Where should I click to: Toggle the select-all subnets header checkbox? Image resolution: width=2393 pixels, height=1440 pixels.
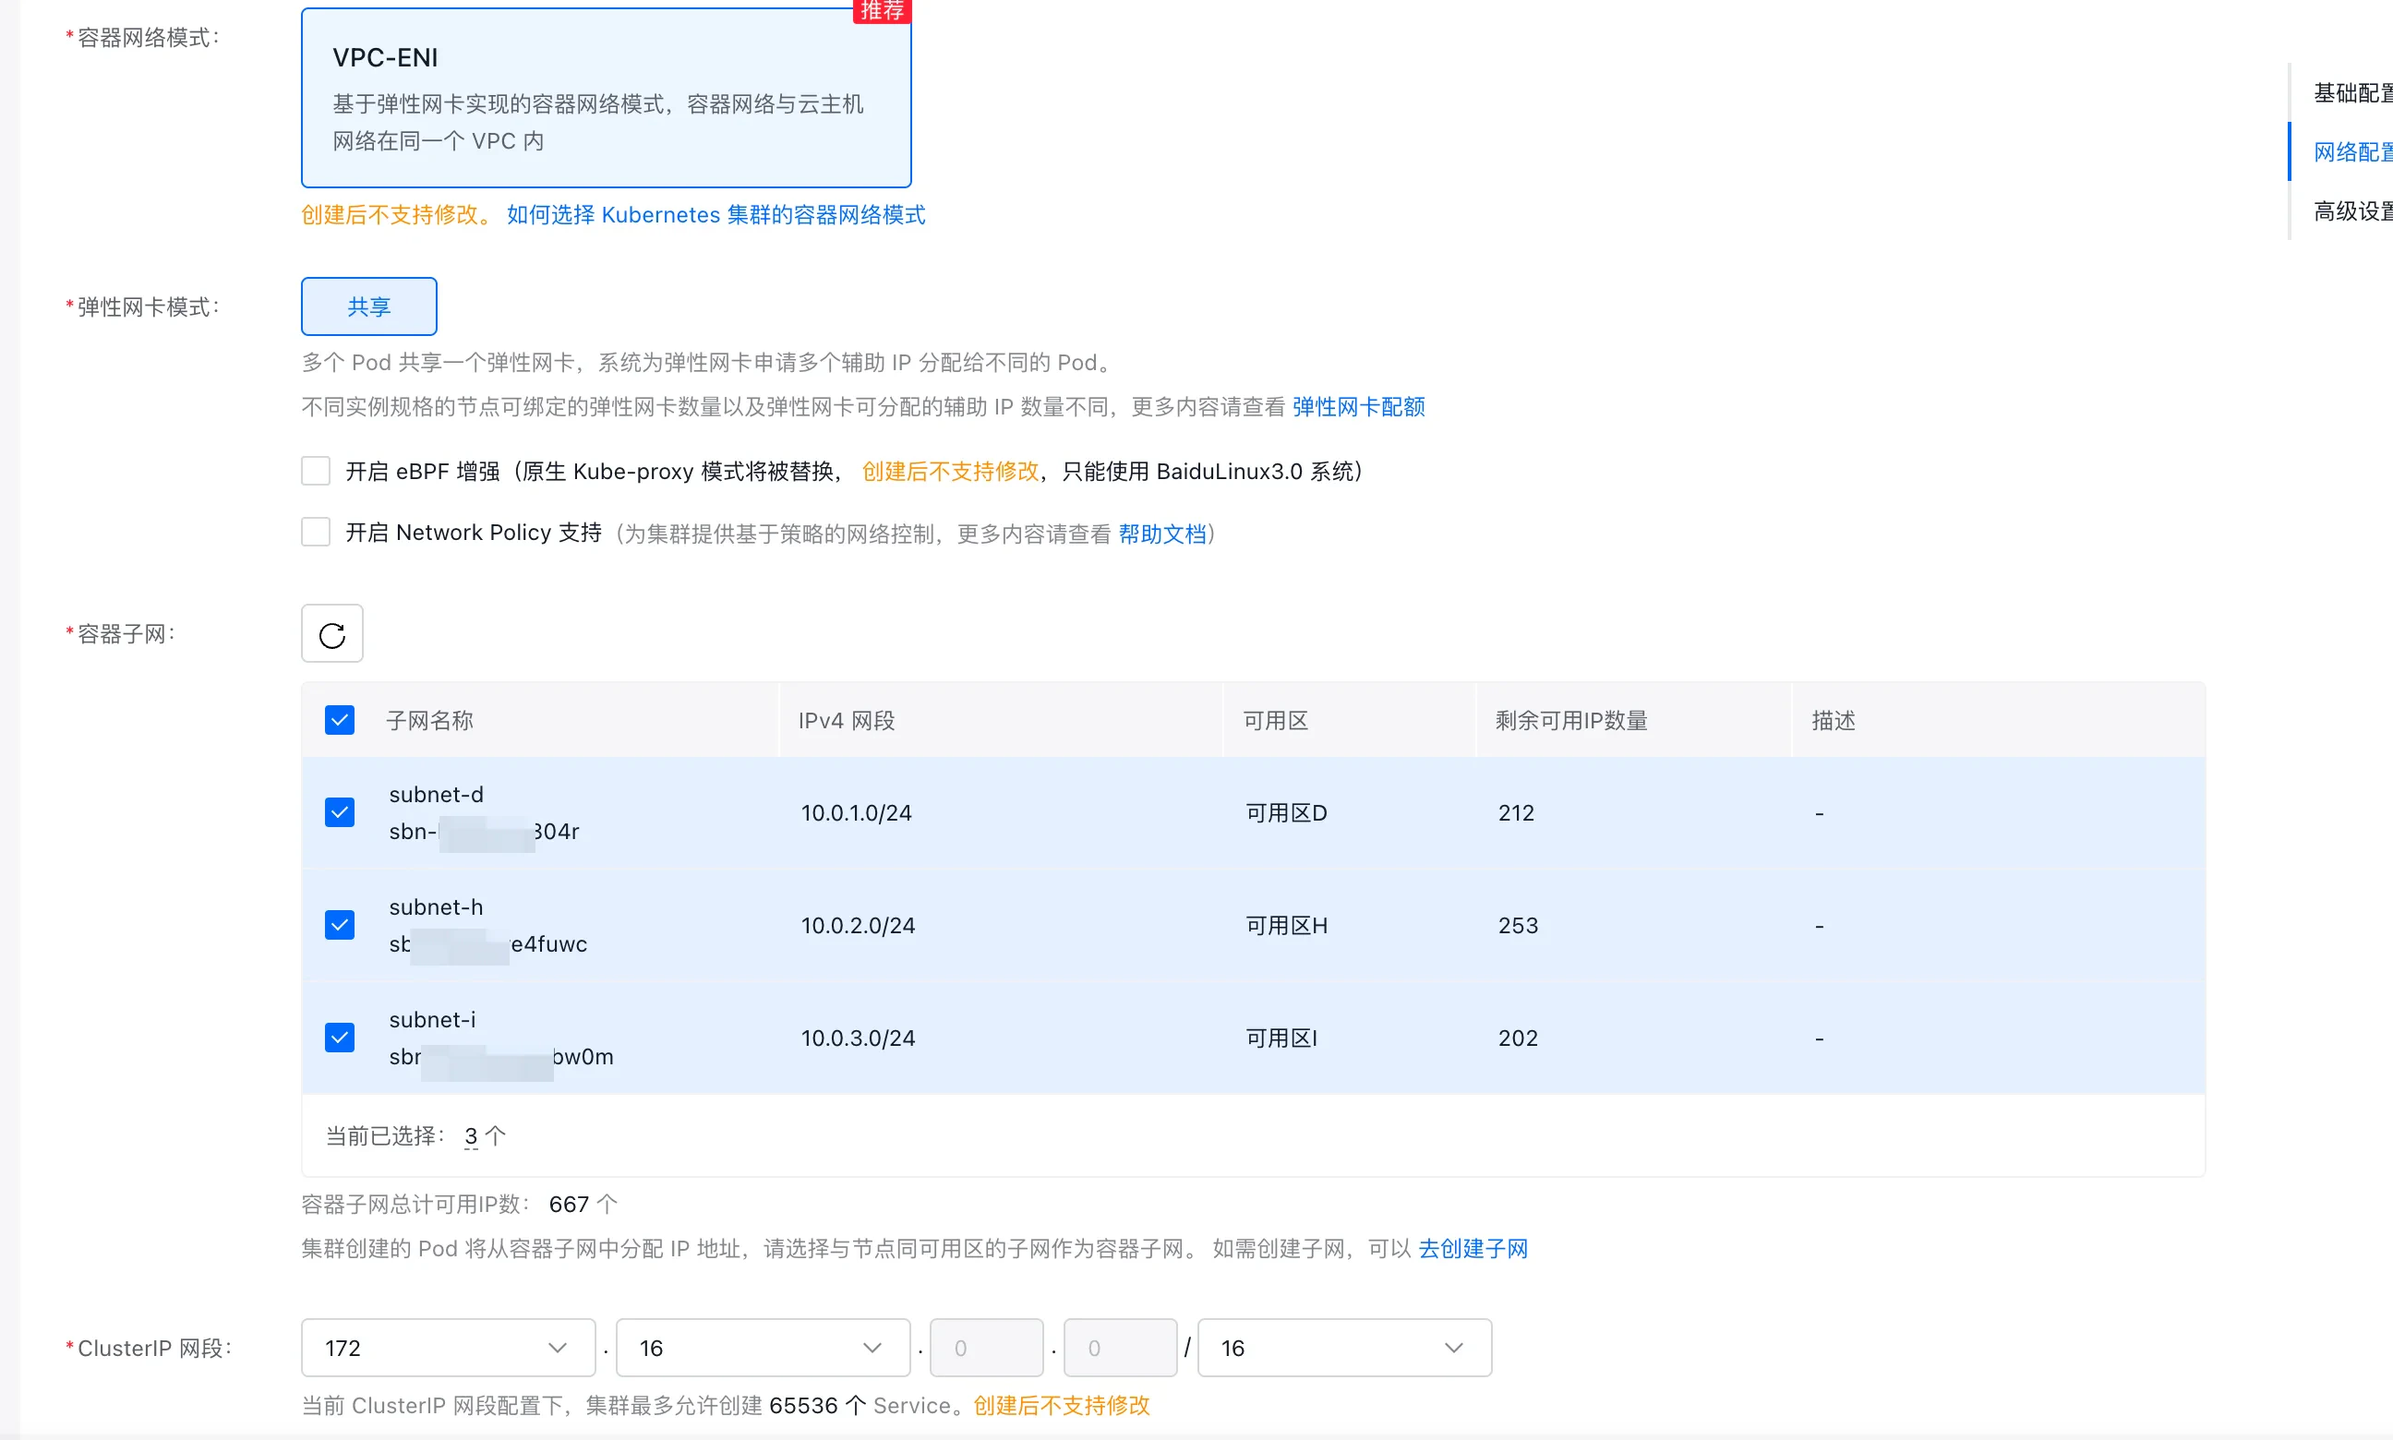click(340, 720)
